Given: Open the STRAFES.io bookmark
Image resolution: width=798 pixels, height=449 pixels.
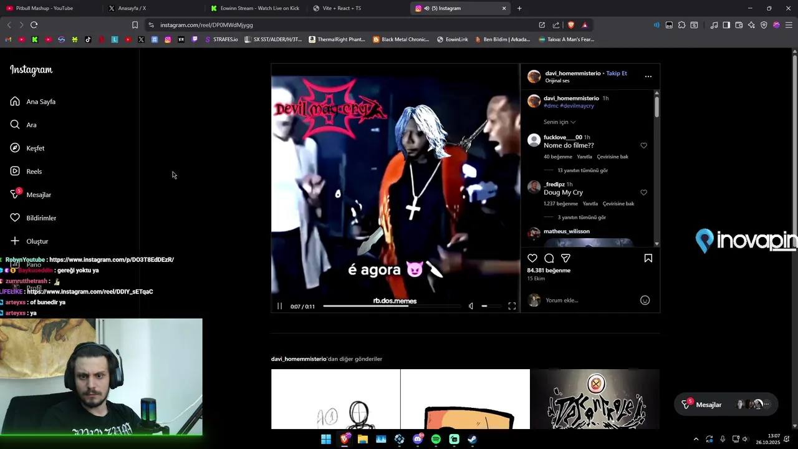Looking at the screenshot, I should [221, 39].
